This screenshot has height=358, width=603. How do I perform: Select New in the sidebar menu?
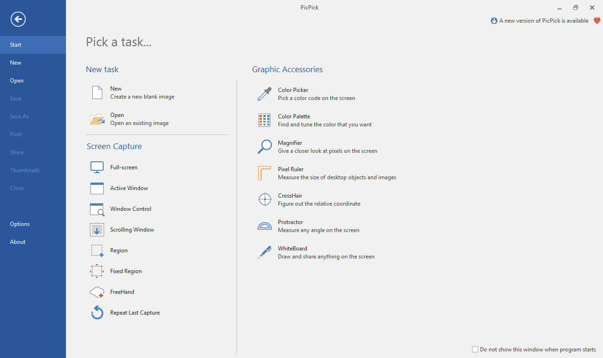click(x=33, y=63)
